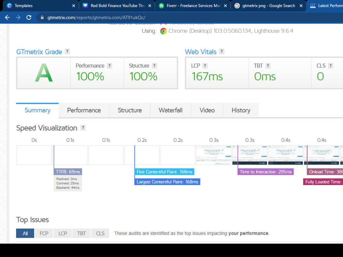
Task: Click the Lighthouse 9.6.4 browser version text
Action: [273, 31]
